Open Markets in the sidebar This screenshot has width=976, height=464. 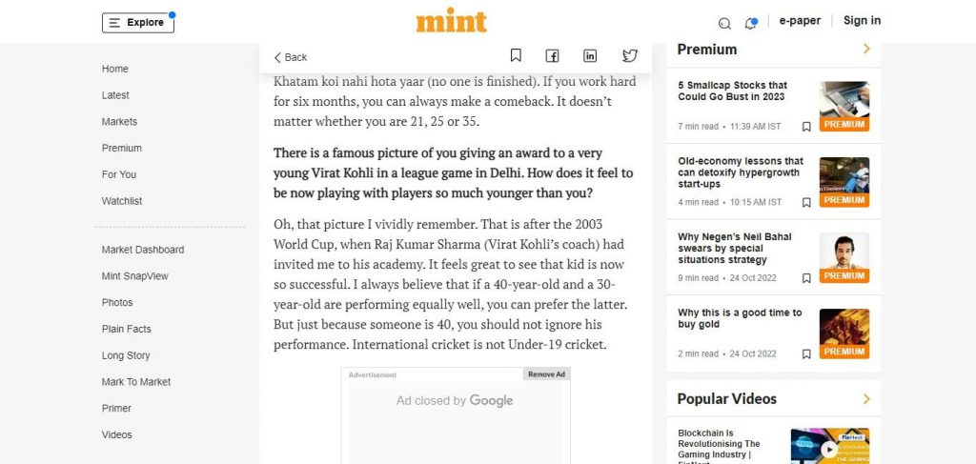pyautogui.click(x=119, y=122)
